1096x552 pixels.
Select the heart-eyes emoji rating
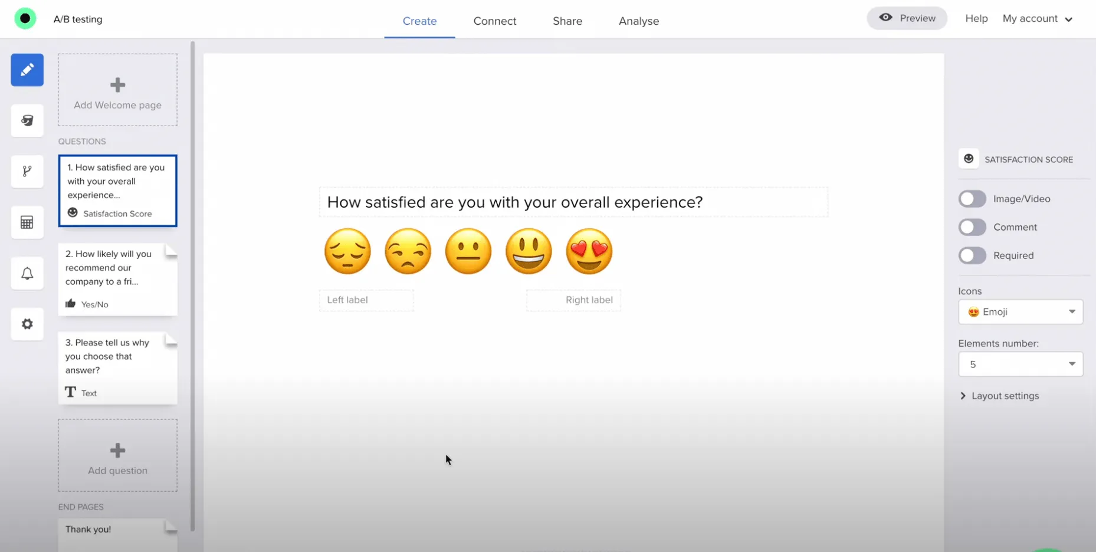click(589, 251)
